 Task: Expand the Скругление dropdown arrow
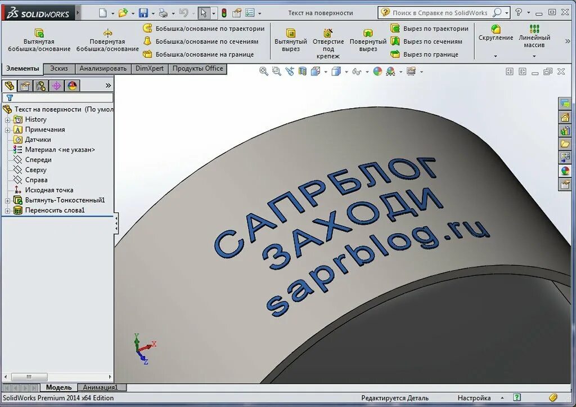[496, 56]
